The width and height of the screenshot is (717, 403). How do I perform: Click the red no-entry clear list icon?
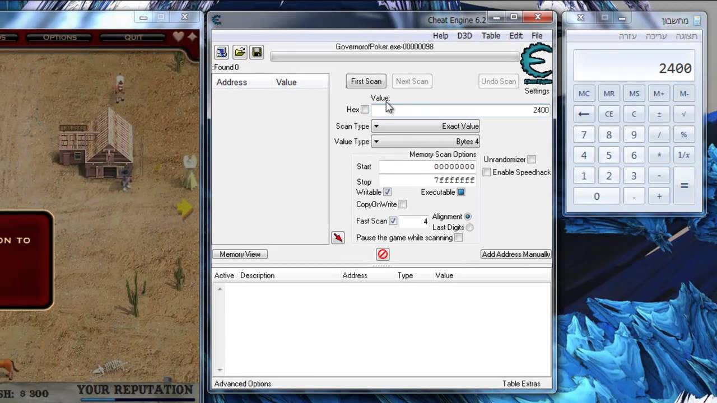(383, 254)
